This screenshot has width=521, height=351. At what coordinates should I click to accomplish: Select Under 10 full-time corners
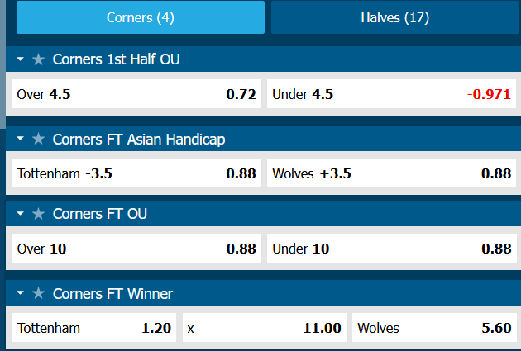[x=391, y=249]
